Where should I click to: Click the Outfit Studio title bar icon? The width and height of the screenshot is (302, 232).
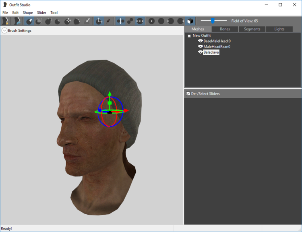pos(5,5)
